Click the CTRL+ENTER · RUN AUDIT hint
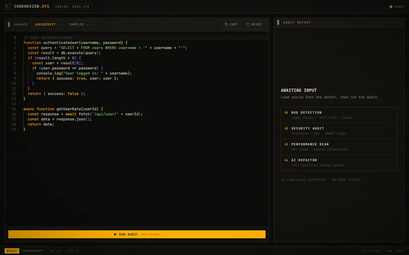The height and width of the screenshot is (255, 409). coord(382,251)
